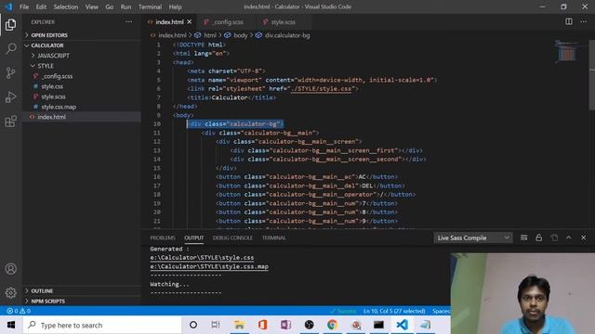Open the Source Control view
Screen dimensions: 595x334
pyautogui.click(x=10, y=72)
